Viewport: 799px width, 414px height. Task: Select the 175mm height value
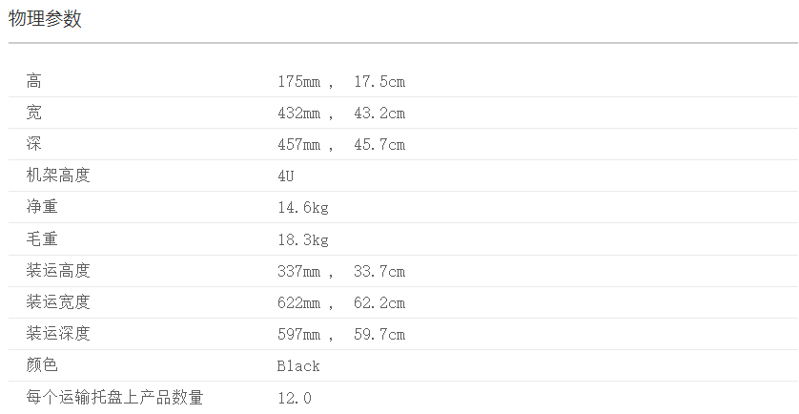point(298,82)
